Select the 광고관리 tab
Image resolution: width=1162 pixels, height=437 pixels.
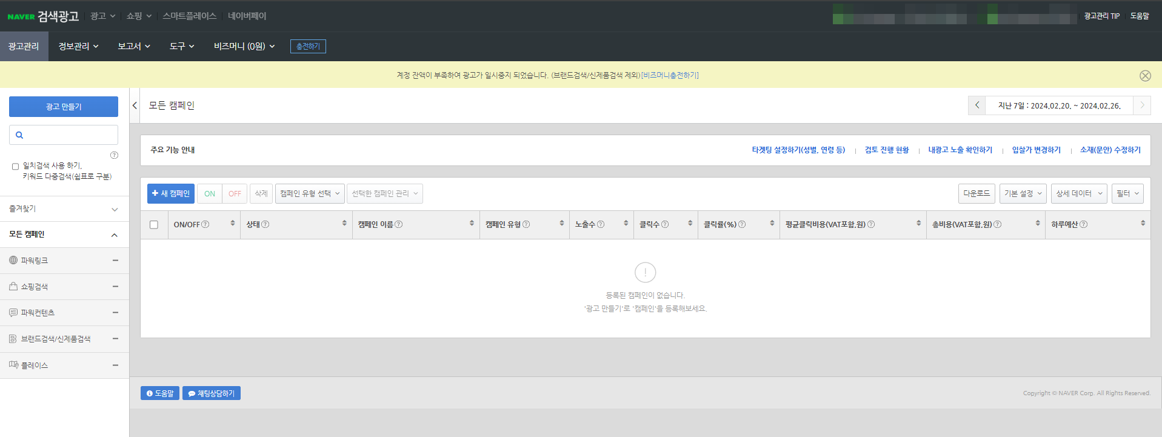[x=24, y=46]
